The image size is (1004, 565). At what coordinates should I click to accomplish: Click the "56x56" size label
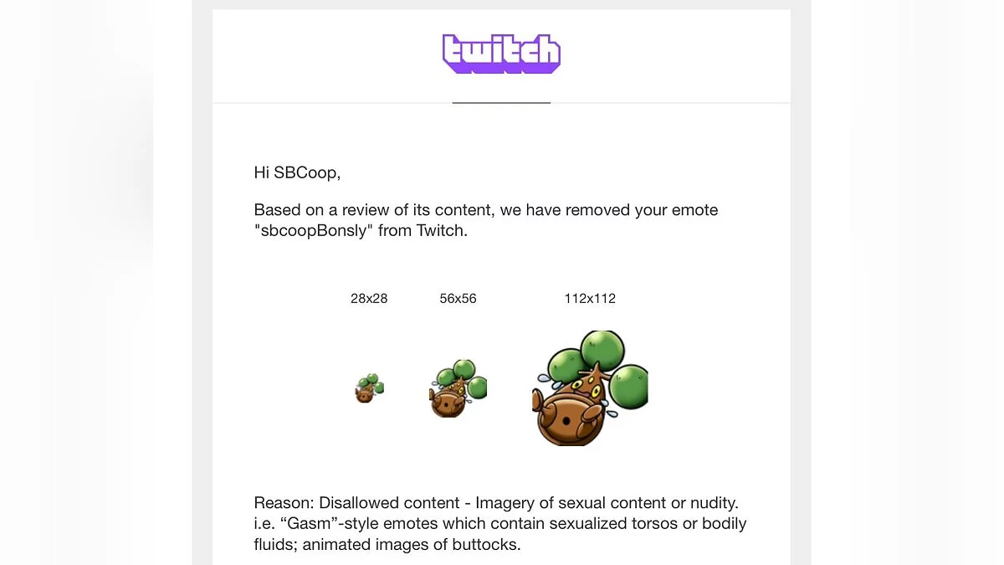[x=458, y=298]
